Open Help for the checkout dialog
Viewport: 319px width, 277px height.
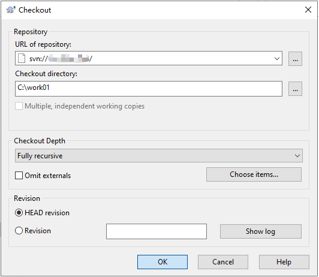pyautogui.click(x=284, y=262)
